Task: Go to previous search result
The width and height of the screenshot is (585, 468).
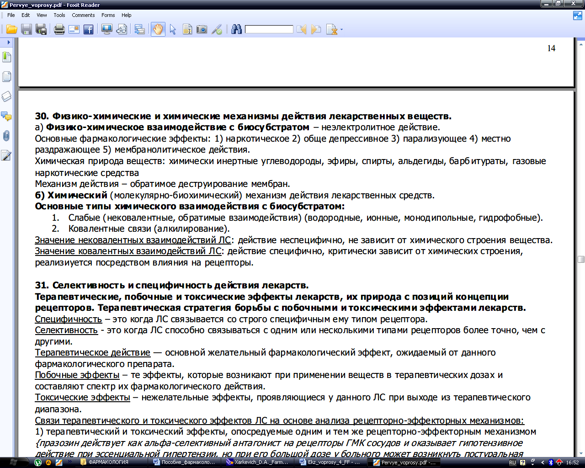Action: tap(302, 30)
